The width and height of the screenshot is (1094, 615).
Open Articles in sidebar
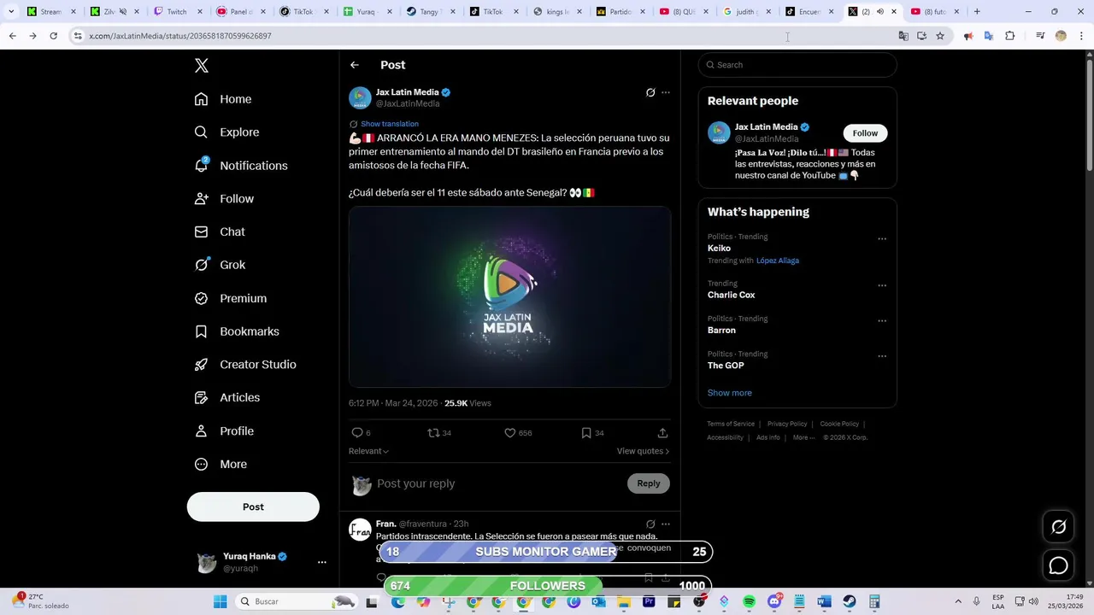pos(227,397)
